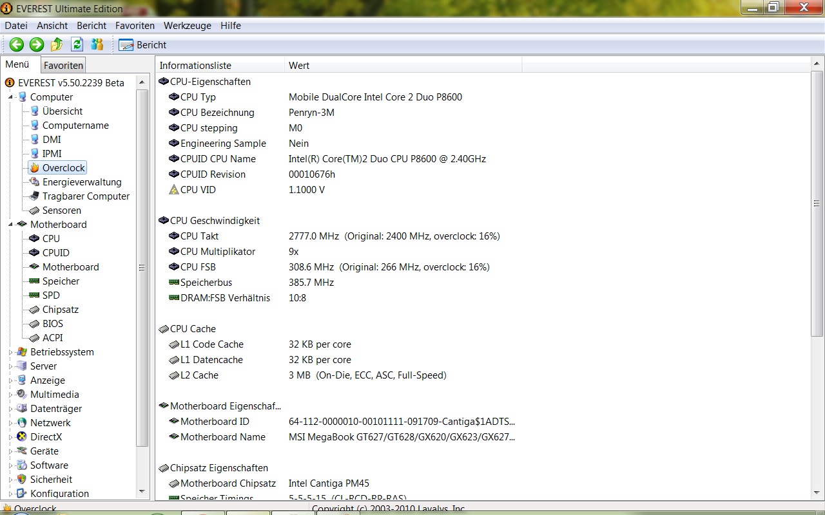The image size is (825, 515).
Task: Click the Refresh toolbar icon
Action: click(77, 44)
